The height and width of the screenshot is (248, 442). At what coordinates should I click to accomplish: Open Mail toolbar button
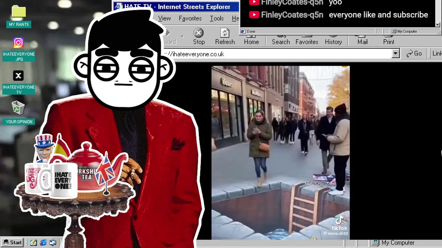[363, 40]
